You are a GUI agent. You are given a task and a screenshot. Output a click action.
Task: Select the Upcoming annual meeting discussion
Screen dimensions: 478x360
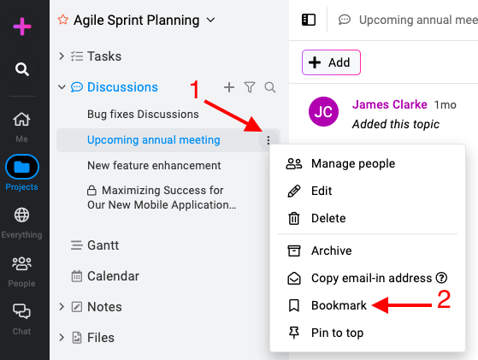[154, 140]
